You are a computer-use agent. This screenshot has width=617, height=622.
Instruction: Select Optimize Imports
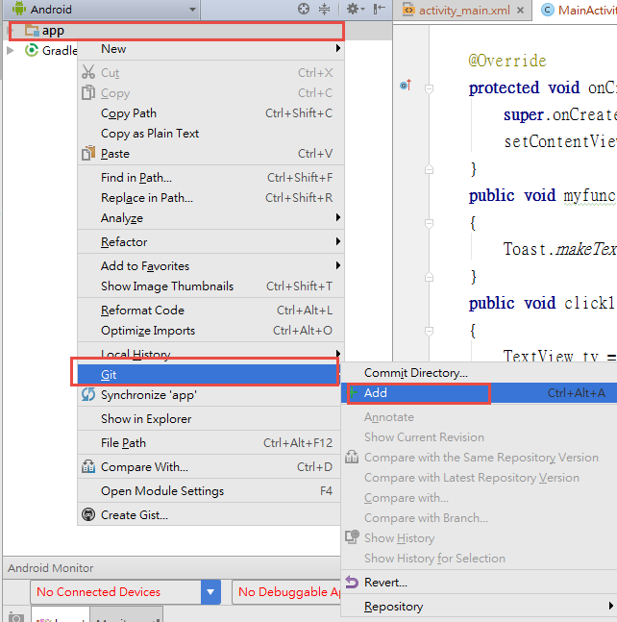(210, 331)
